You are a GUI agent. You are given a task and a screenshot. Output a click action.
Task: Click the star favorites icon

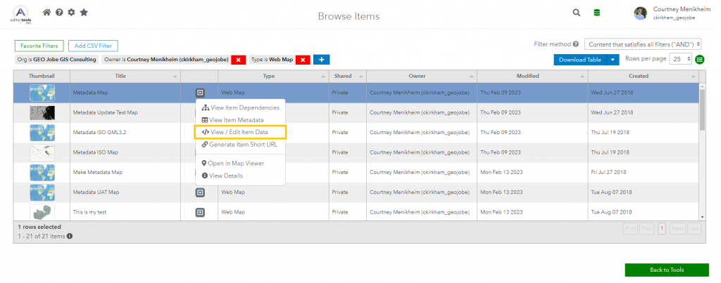84,13
